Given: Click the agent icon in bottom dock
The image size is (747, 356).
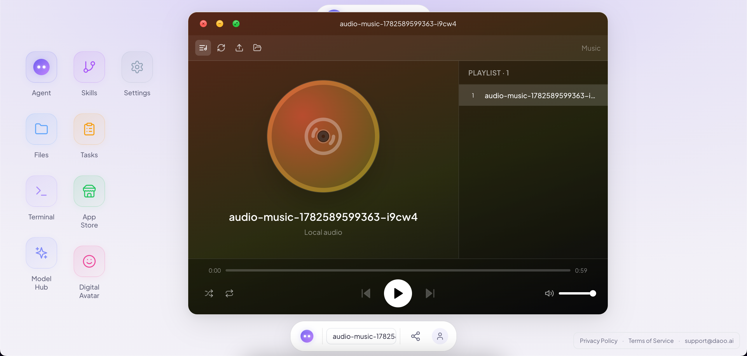Looking at the screenshot, I should click(307, 336).
